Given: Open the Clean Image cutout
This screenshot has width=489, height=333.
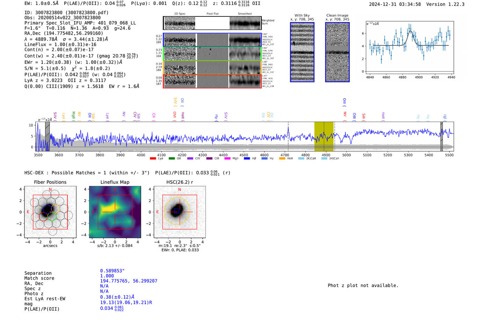Looking at the screenshot, I should [337, 52].
